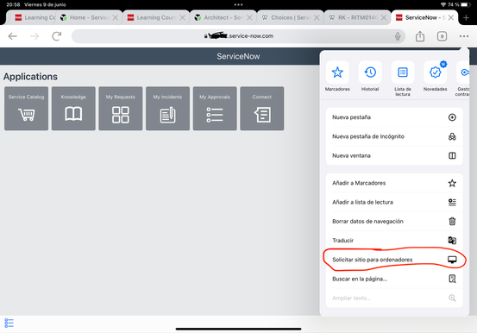Click the ServiceNow header title
Viewport: 477px width, 333px height.
(x=238, y=56)
